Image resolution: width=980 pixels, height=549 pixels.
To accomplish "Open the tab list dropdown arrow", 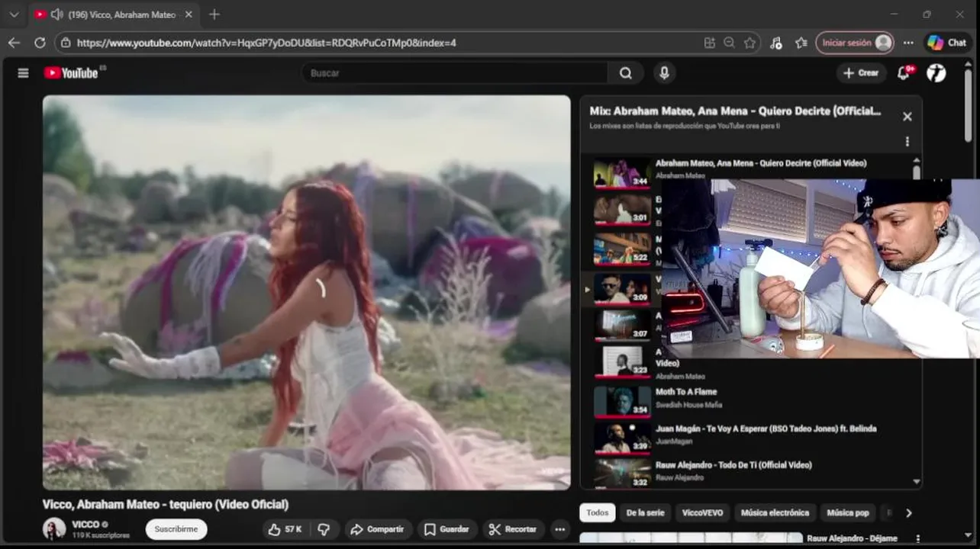I will (x=14, y=14).
